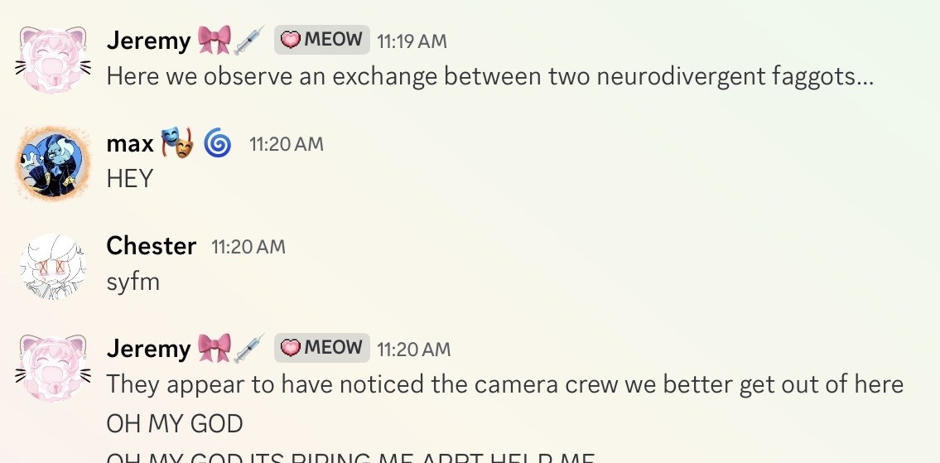This screenshot has height=463, width=940.
Task: Click the theater masks icon beside max
Action: click(176, 143)
